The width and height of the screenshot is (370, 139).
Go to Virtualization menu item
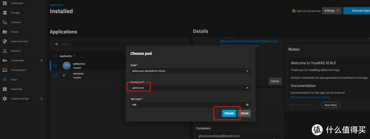(18, 70)
